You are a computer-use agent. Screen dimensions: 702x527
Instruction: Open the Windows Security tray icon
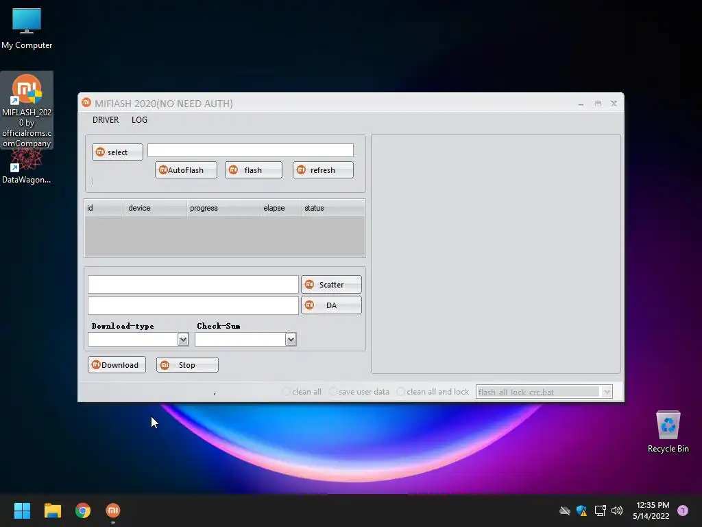[581, 511]
